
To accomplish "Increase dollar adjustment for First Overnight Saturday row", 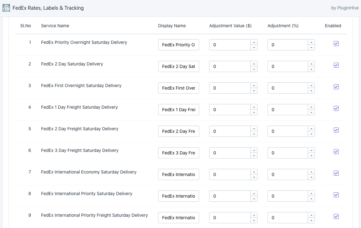I will [x=254, y=85].
